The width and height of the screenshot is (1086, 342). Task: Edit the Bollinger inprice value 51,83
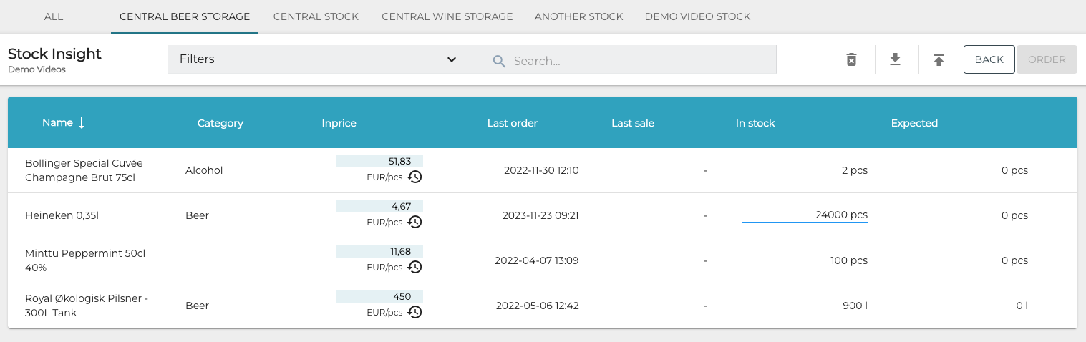(x=379, y=161)
